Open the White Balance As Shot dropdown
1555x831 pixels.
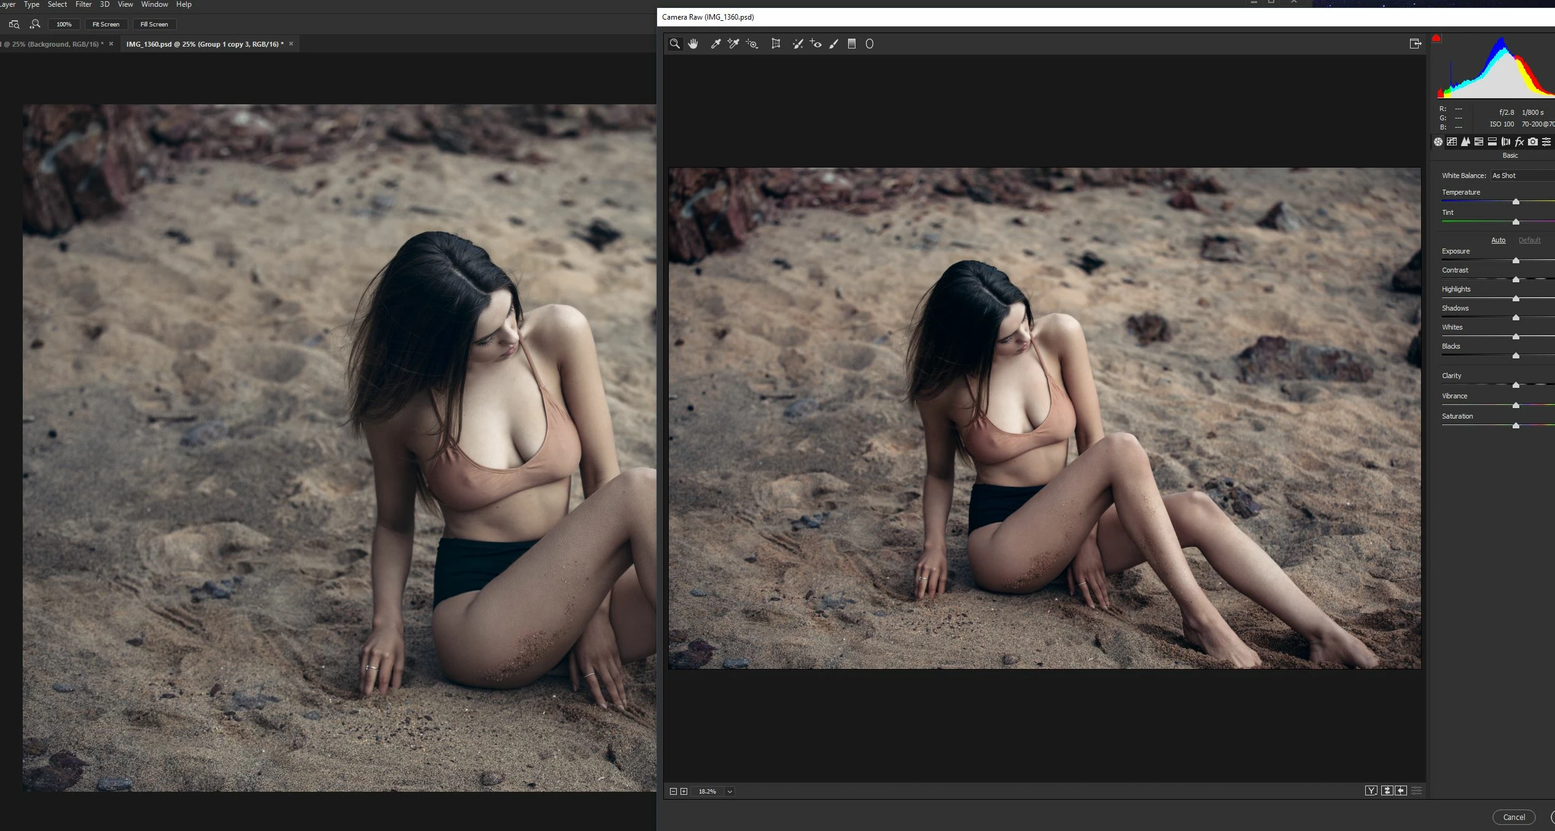coord(1522,176)
